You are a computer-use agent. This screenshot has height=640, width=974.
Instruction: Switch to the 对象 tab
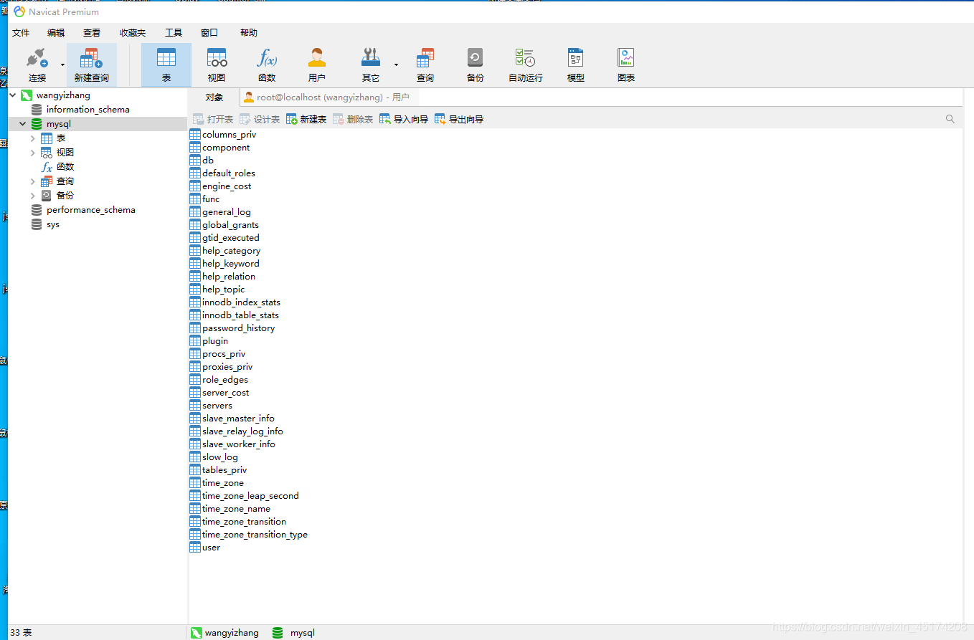coord(214,97)
